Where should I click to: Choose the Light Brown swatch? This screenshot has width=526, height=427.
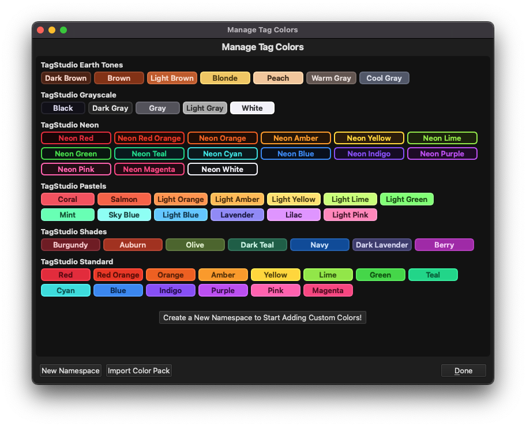(172, 78)
